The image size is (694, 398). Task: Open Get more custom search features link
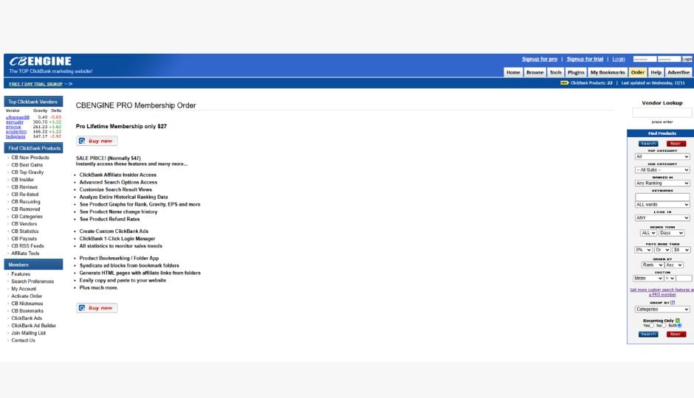[662, 292]
